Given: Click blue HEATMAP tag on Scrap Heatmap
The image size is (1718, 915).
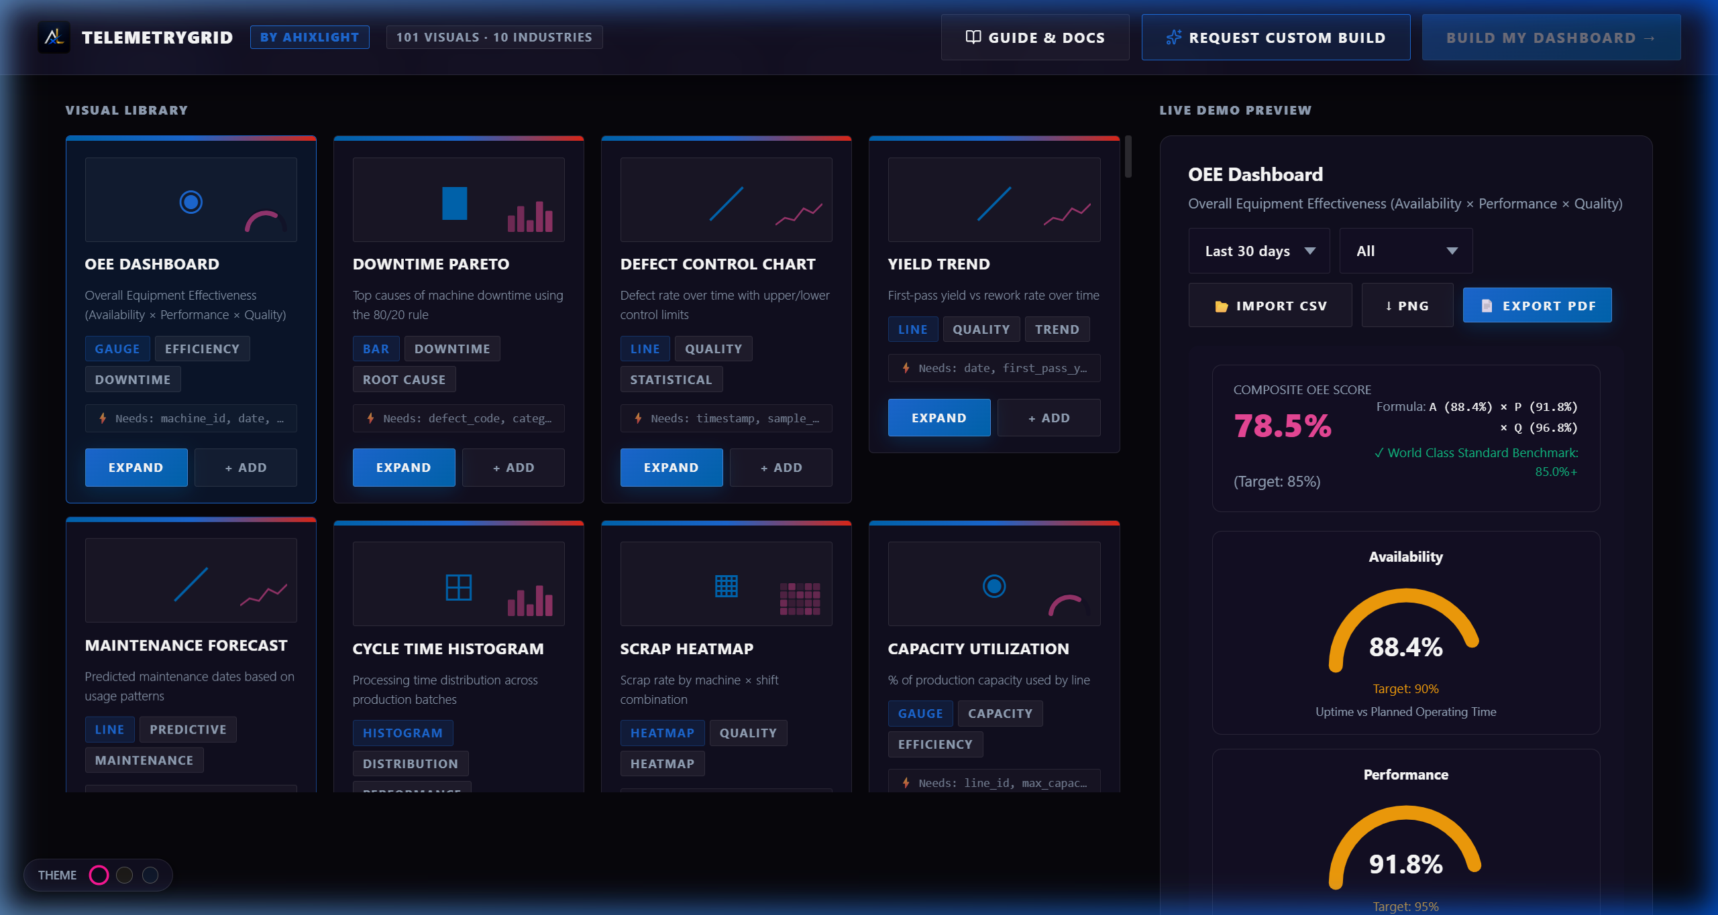Looking at the screenshot, I should click(662, 733).
